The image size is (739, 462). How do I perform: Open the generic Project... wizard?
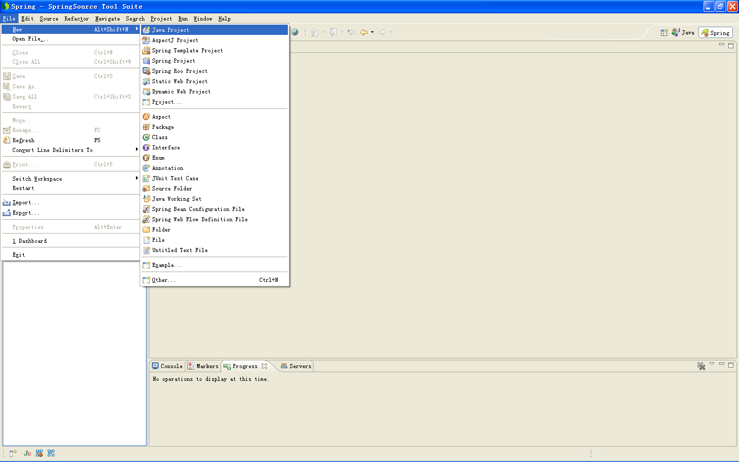pos(215,102)
